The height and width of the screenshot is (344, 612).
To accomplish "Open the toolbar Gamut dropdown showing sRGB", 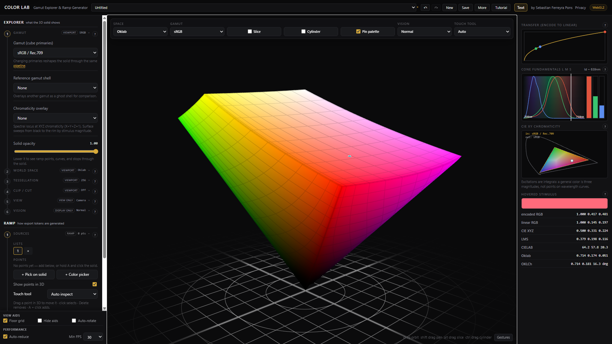I will point(197,32).
